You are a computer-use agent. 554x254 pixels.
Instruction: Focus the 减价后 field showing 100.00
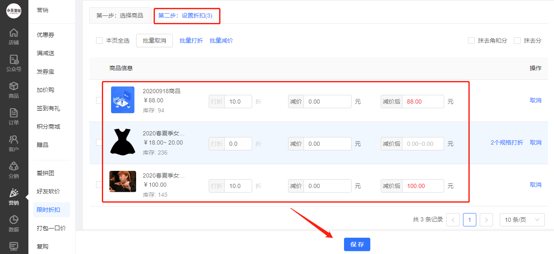click(422, 186)
